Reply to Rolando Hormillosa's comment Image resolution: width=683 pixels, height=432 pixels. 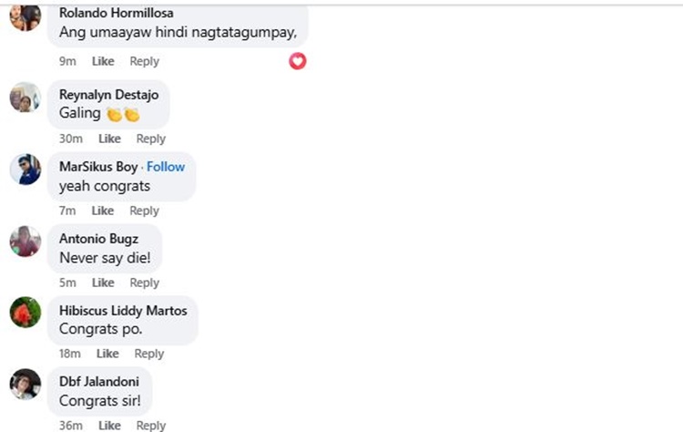point(144,61)
